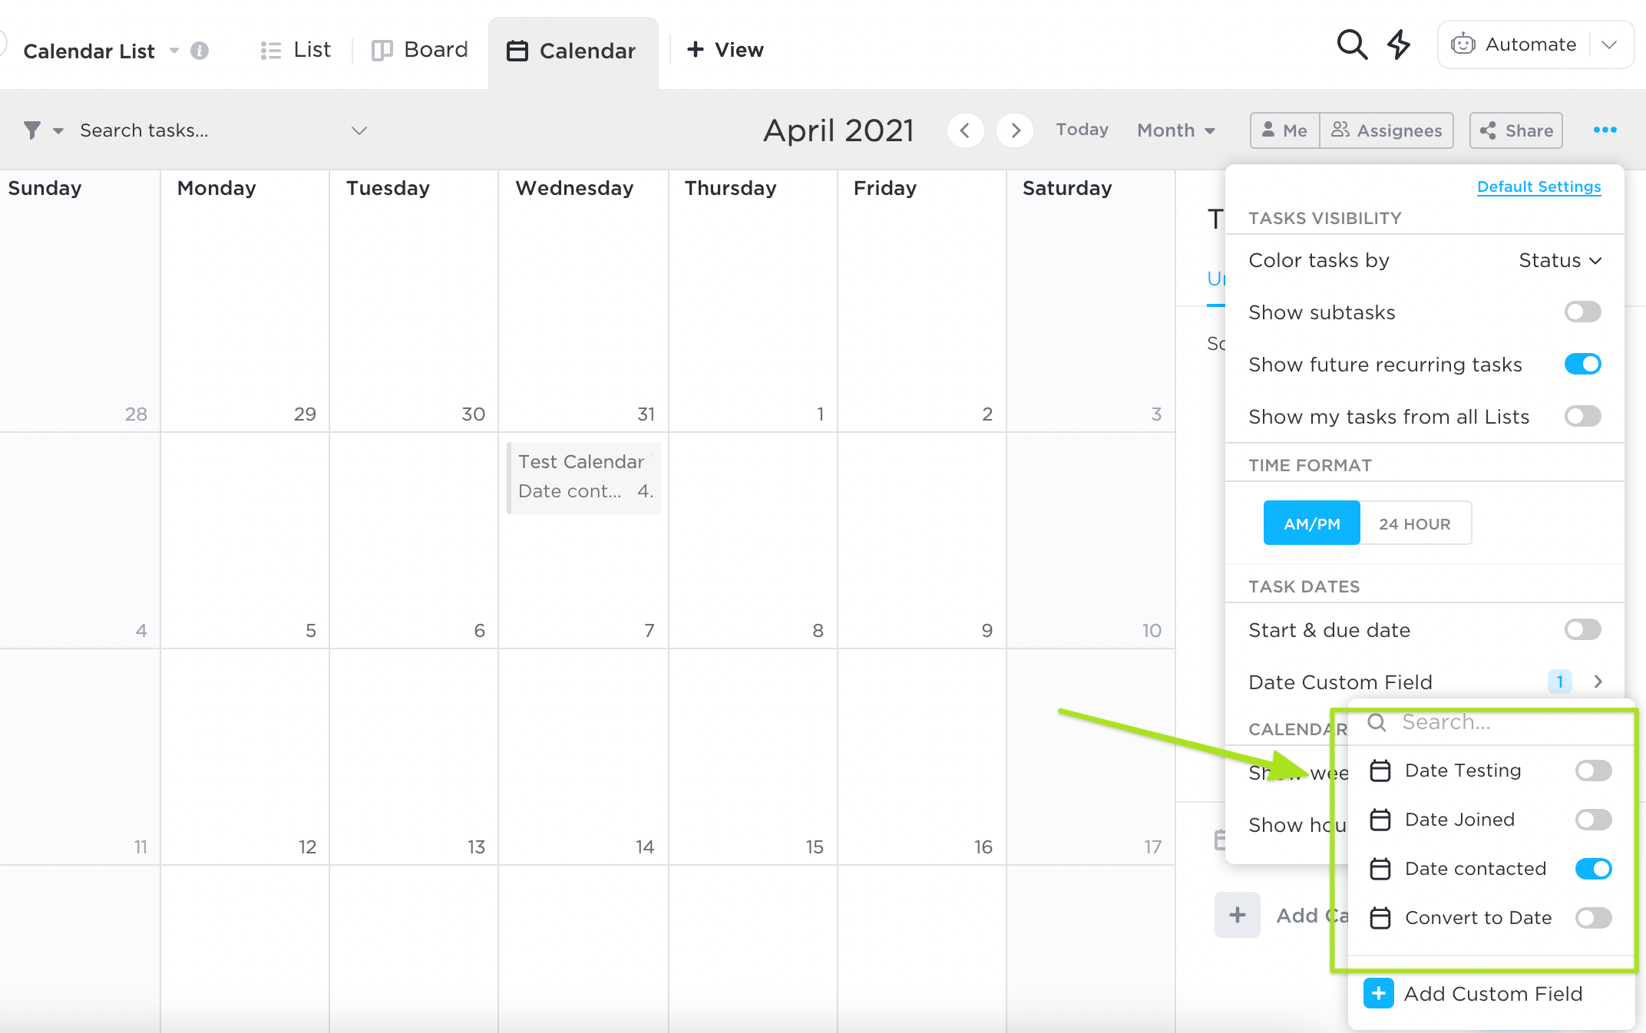Click the blue plus Add Custom Field icon
This screenshot has width=1646, height=1033.
click(1378, 994)
